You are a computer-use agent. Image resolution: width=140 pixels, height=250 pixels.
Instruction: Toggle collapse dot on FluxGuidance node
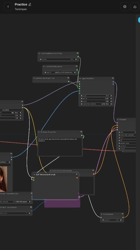[x=102, y=214]
